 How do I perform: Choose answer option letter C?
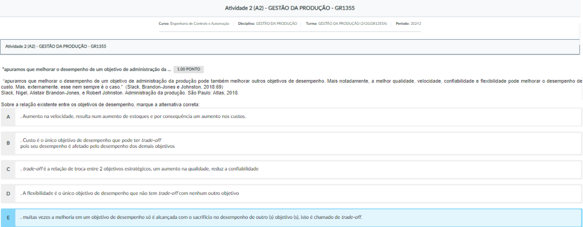click(8, 169)
